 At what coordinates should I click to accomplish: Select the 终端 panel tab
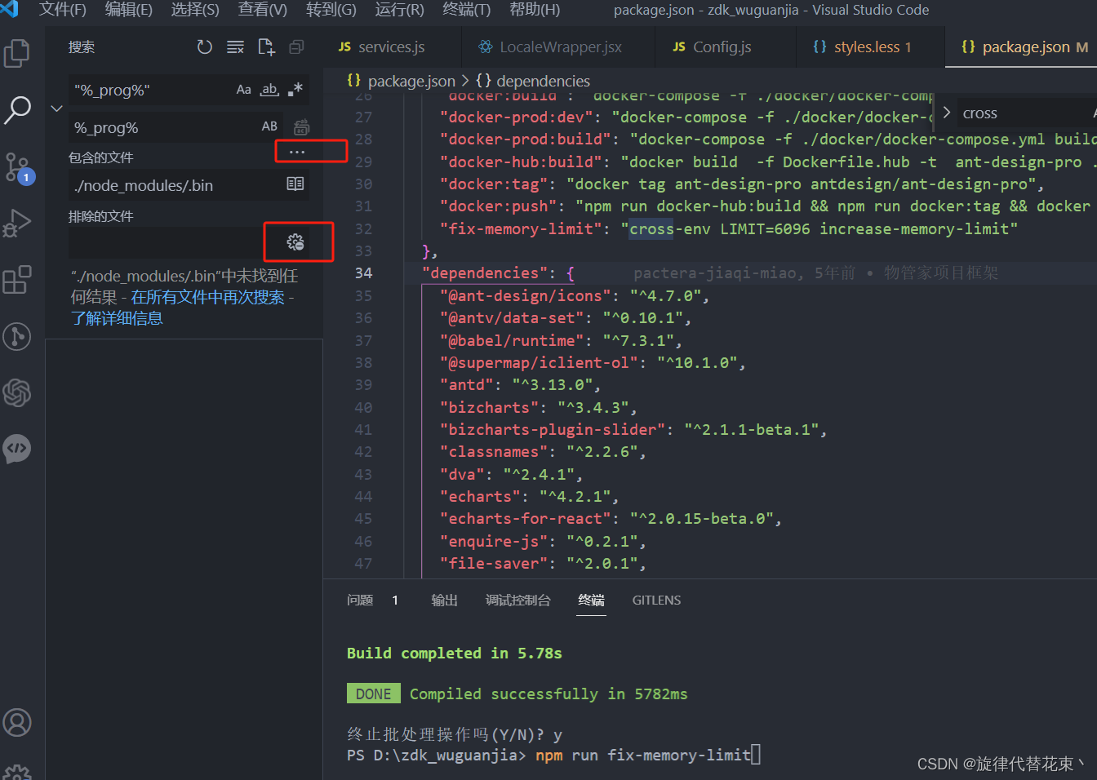point(591,600)
